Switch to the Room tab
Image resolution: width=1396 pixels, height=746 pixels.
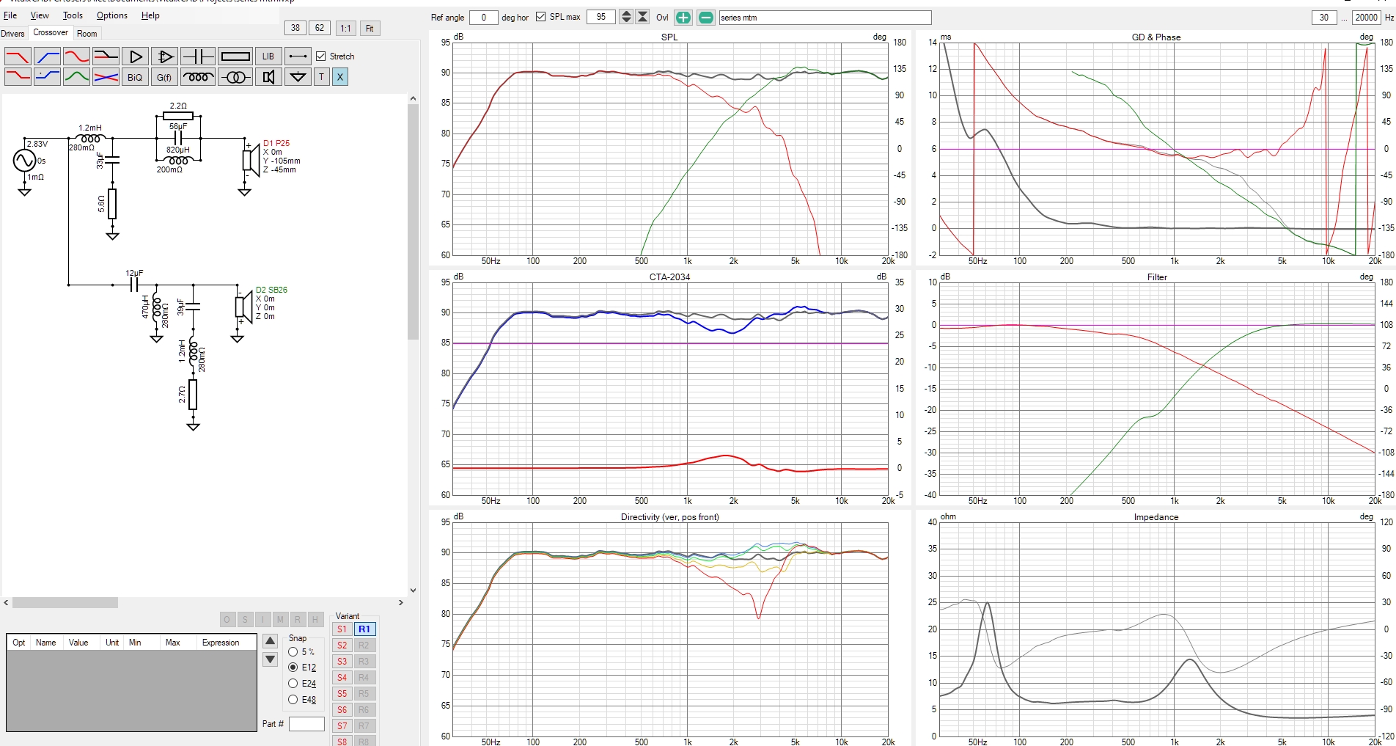point(87,34)
